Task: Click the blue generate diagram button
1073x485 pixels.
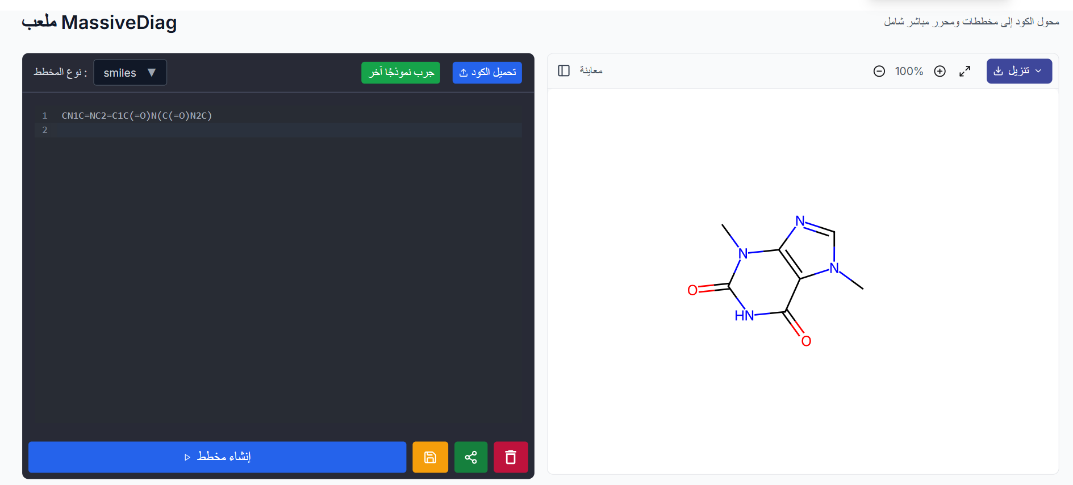Action: point(217,457)
